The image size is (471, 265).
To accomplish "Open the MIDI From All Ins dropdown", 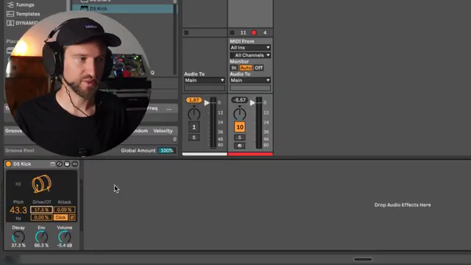I will (250, 48).
